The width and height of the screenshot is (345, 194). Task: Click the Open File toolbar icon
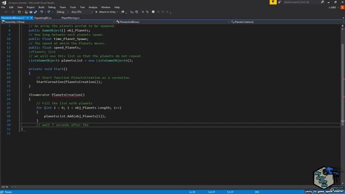26,12
